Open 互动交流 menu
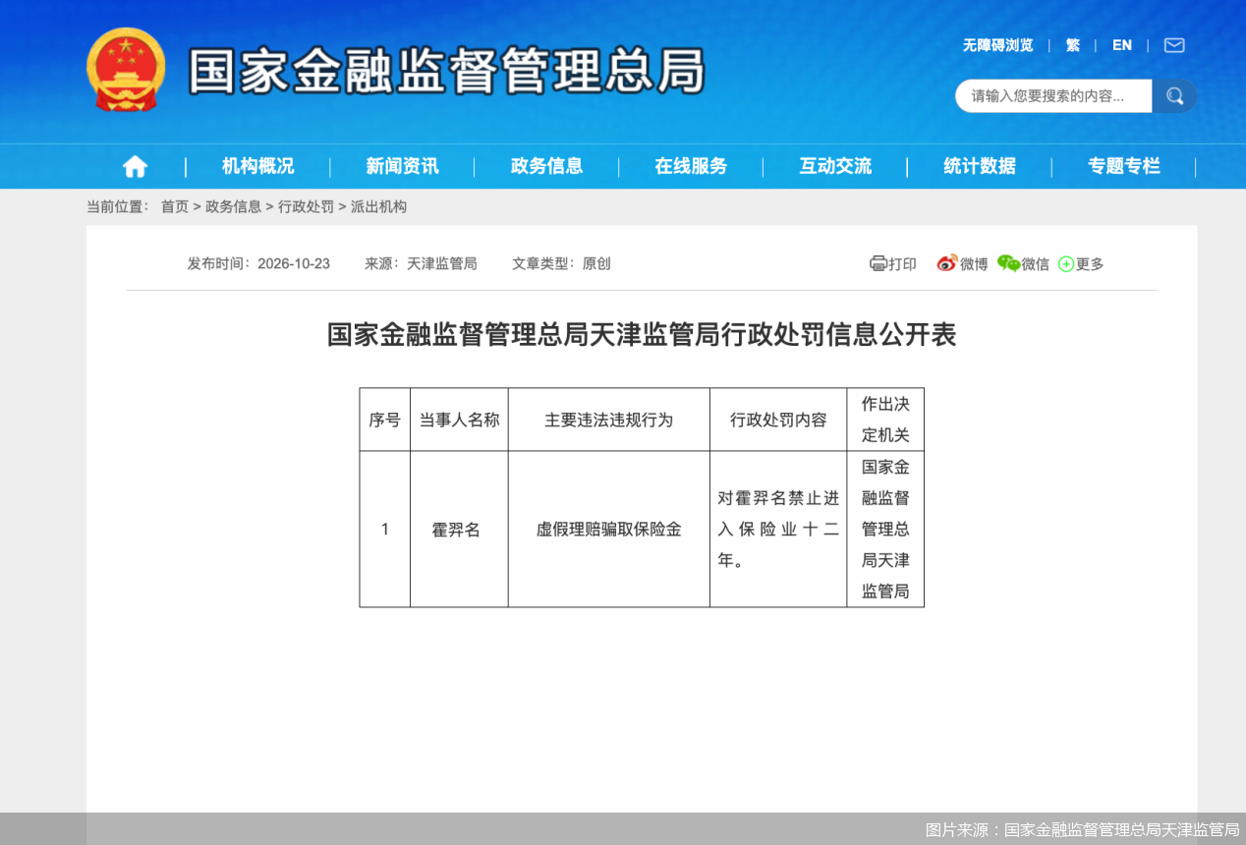The height and width of the screenshot is (845, 1246). pyautogui.click(x=835, y=167)
